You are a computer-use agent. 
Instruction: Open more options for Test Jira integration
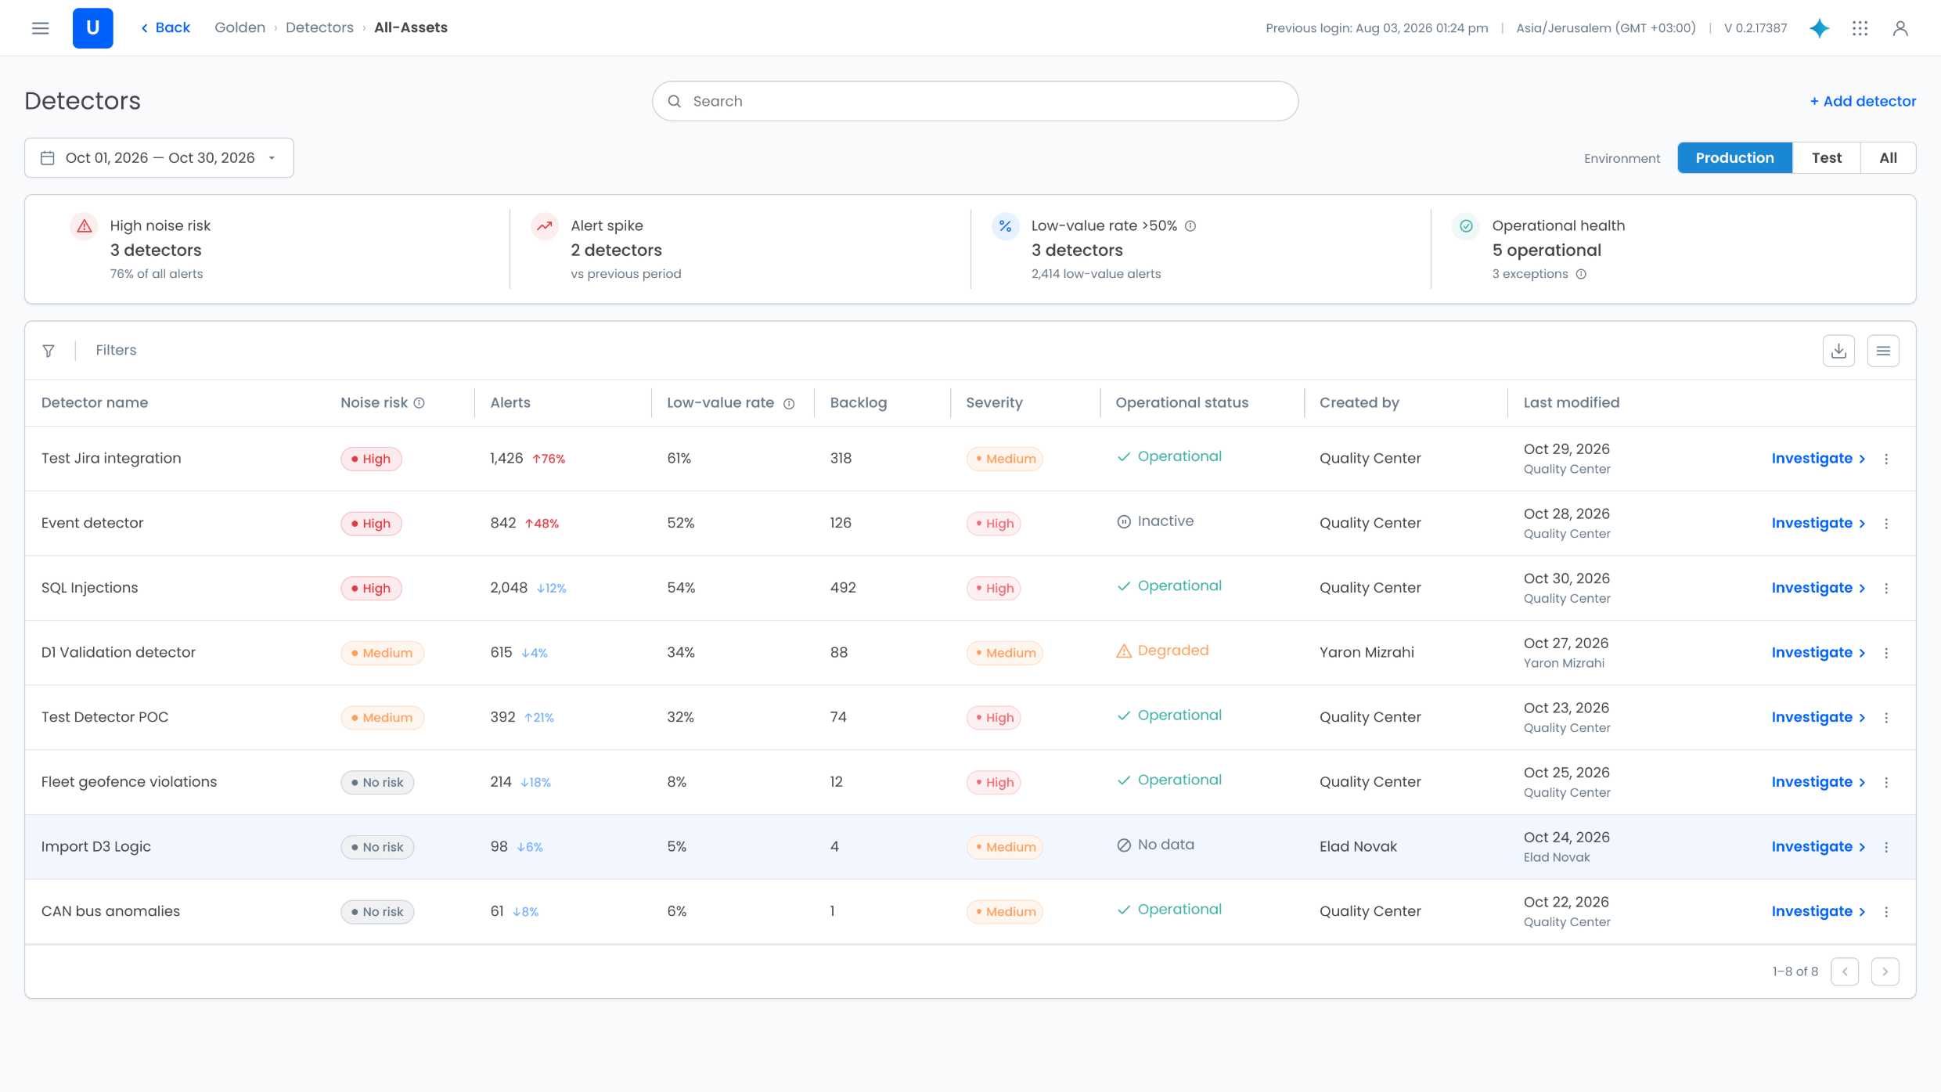pyautogui.click(x=1886, y=459)
